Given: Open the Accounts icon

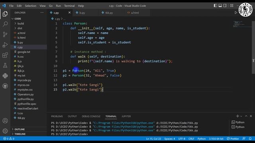Looking at the screenshot, I should (x=5, y=121).
